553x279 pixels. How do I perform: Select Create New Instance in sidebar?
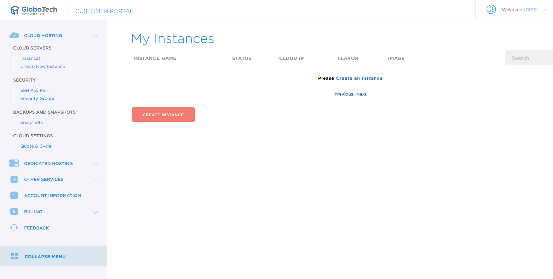43,66
